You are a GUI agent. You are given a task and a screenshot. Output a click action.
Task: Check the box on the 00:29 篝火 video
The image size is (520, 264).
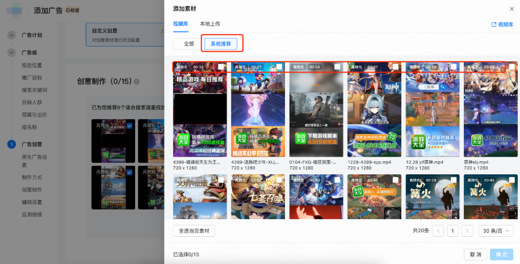454,180
